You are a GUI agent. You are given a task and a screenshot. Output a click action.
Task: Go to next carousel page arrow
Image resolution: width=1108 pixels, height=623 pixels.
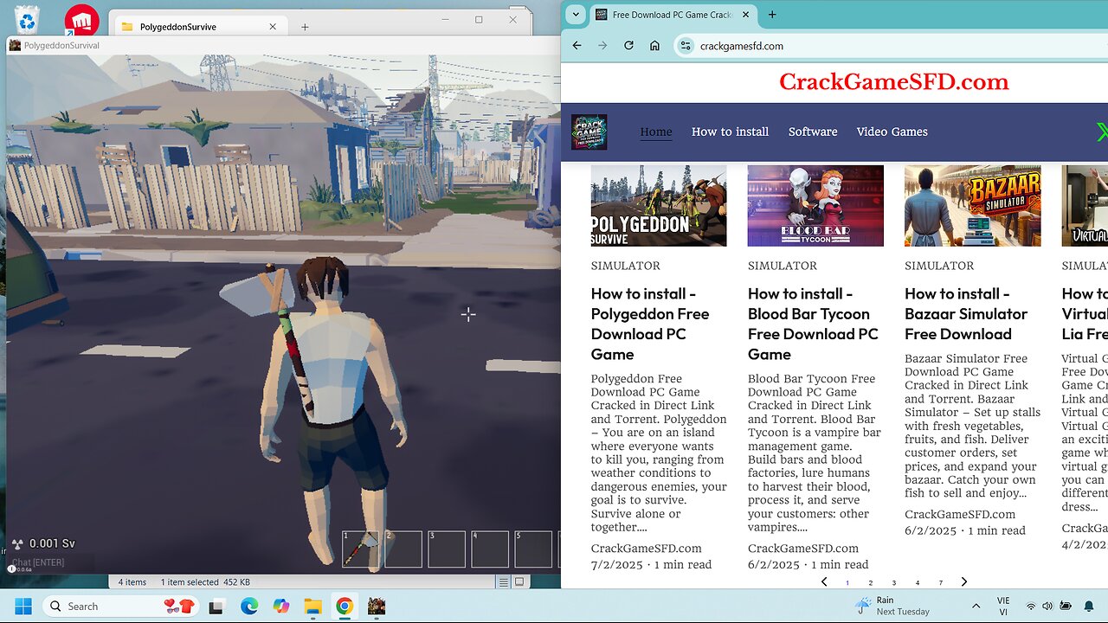964,582
